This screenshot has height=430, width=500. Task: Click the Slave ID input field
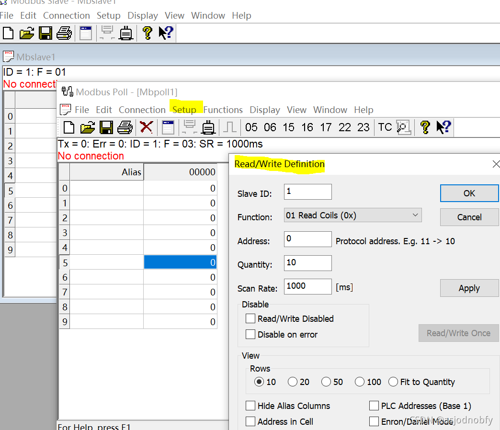click(x=308, y=192)
